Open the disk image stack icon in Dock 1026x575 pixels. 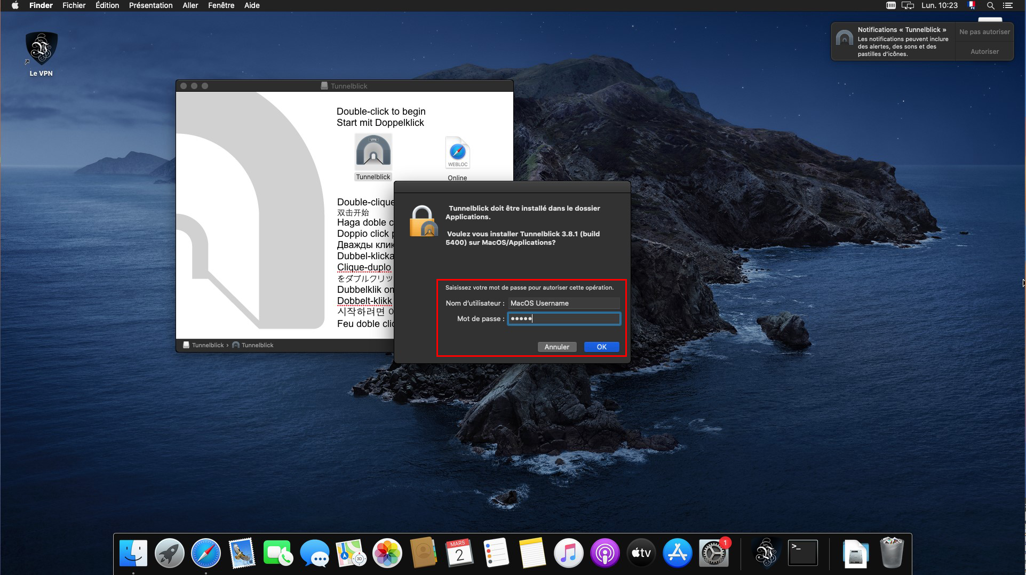(855, 554)
